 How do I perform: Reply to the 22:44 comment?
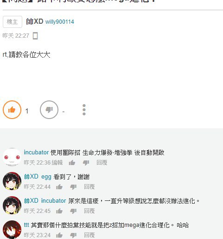point(89,187)
